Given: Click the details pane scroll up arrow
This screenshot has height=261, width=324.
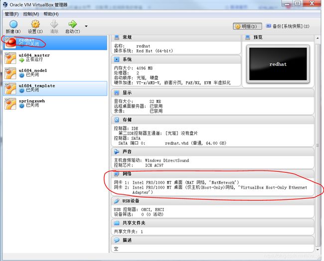Looking at the screenshot, I should 318,38.
